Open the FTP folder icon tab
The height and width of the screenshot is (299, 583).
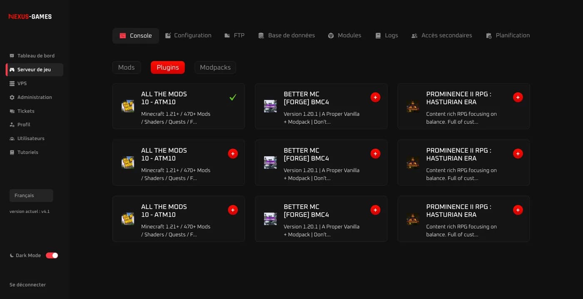coord(227,36)
